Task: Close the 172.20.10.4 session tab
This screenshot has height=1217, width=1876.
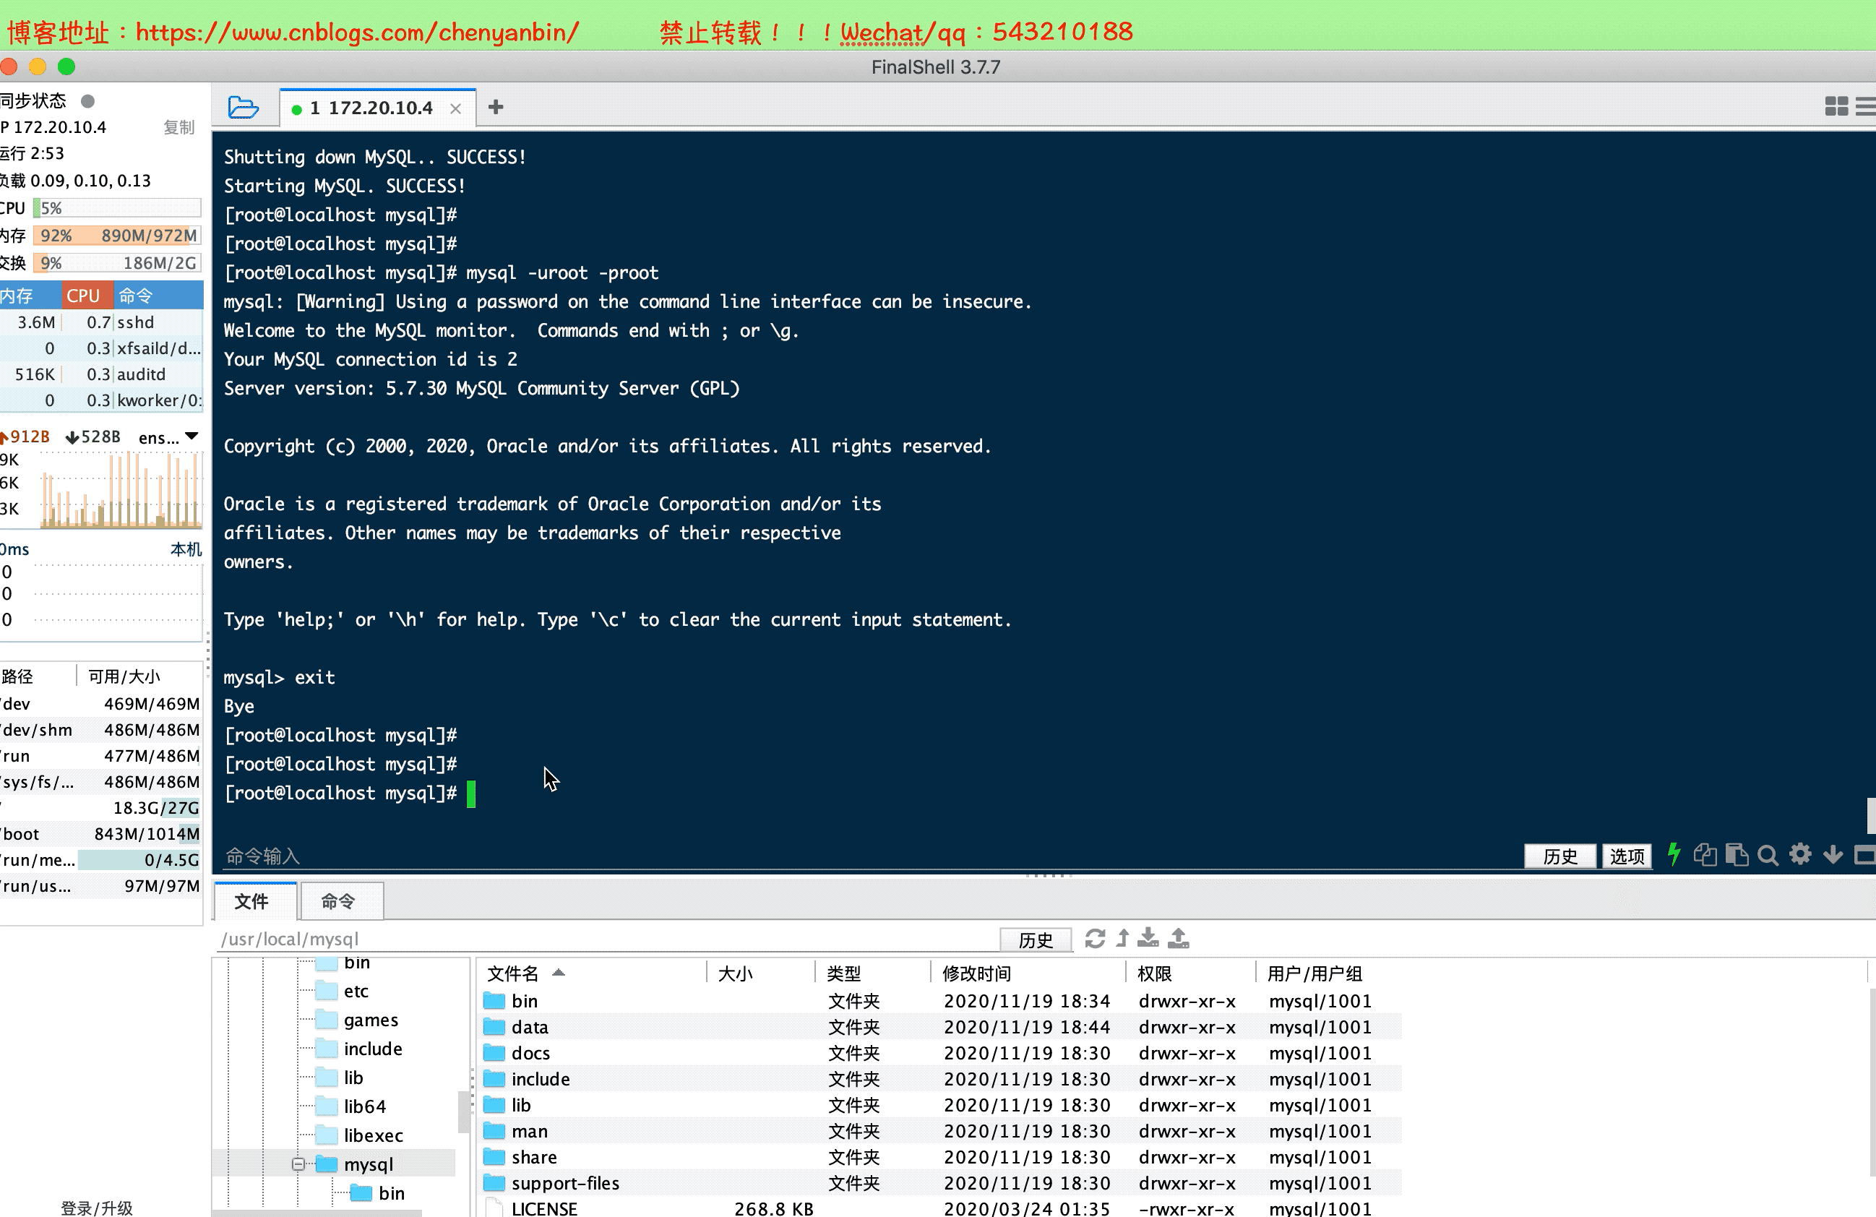Action: tap(455, 109)
